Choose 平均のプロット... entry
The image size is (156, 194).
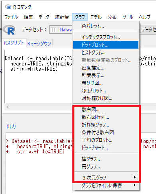point(106,140)
